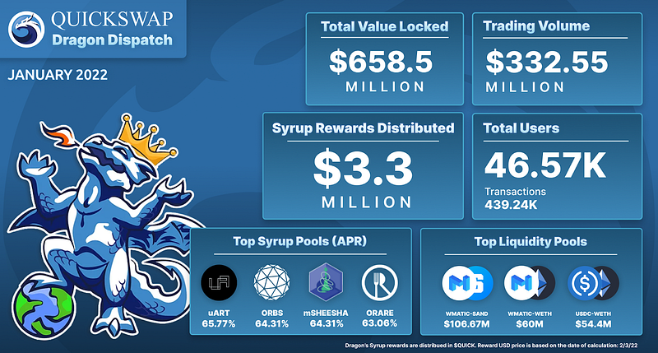Click the 'JANUARY 2022' date text
Screen dimensions: 658x353
pos(58,75)
